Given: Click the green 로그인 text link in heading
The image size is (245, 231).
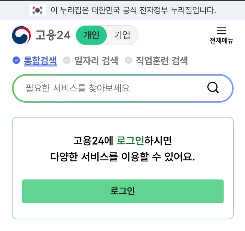Looking at the screenshot, I should click(x=130, y=141).
